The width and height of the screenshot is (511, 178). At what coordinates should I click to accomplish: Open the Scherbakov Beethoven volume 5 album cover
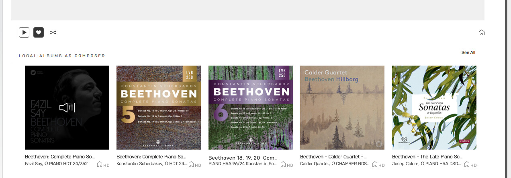tap(159, 107)
